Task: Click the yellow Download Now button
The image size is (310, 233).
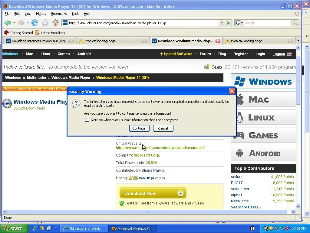Action: [153, 193]
